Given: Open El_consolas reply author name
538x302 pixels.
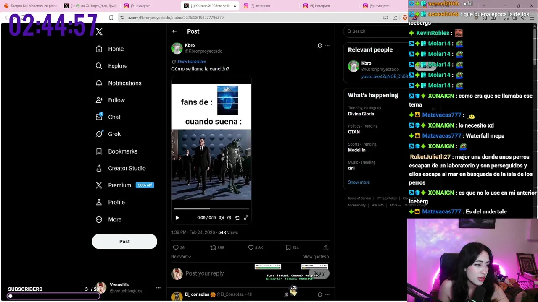Looking at the screenshot, I should [197, 294].
